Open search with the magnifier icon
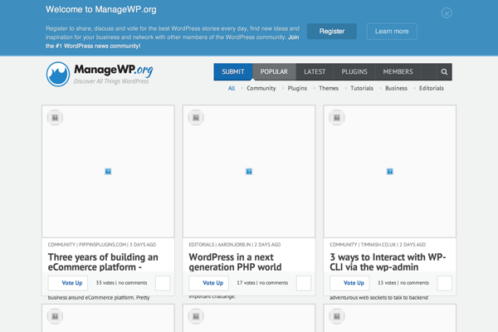Viewport: 498px width, 332px height. (x=444, y=72)
